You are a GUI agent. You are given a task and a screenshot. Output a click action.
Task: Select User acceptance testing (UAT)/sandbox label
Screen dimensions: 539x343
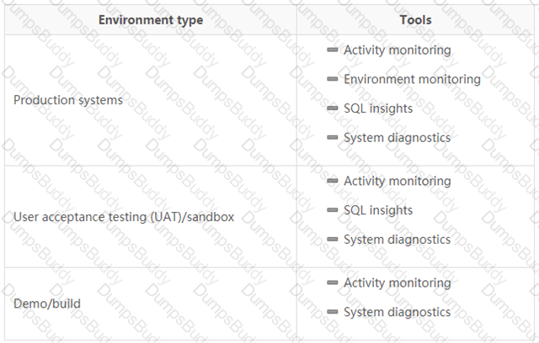tap(124, 217)
